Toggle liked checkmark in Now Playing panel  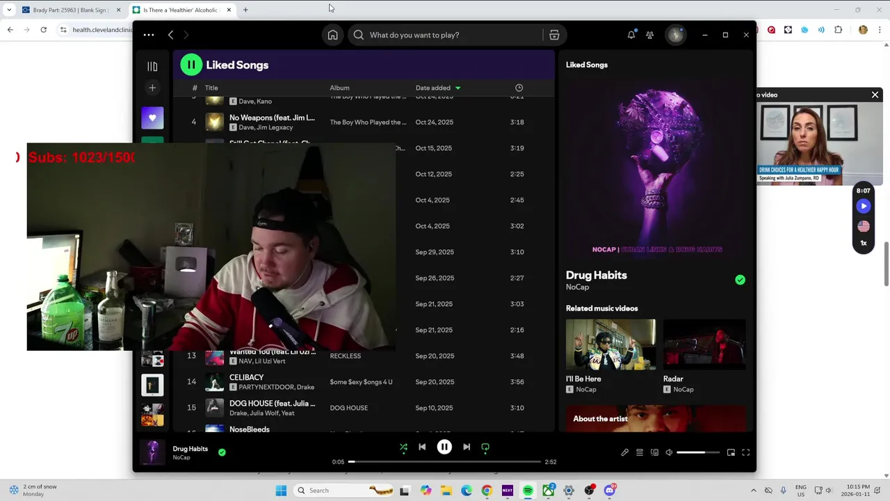[740, 280]
